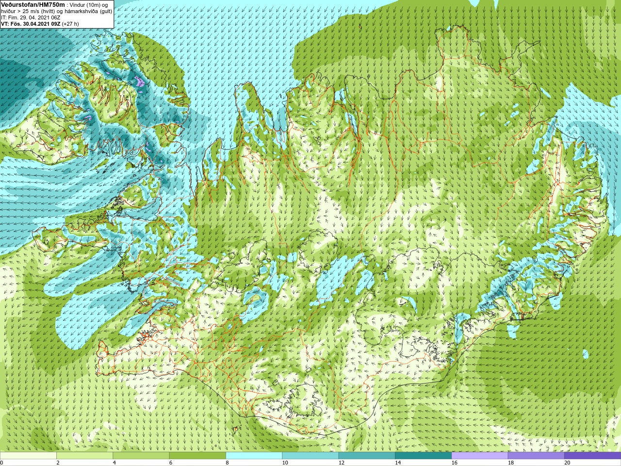Click the dark purple above-20 m/s scale swatch
This screenshot has width=621, height=466.
tap(592, 455)
